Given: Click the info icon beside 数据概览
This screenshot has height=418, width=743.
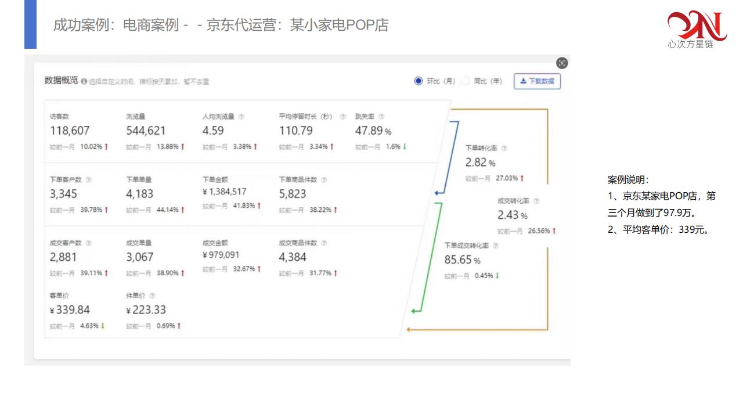Looking at the screenshot, I should coord(84,82).
